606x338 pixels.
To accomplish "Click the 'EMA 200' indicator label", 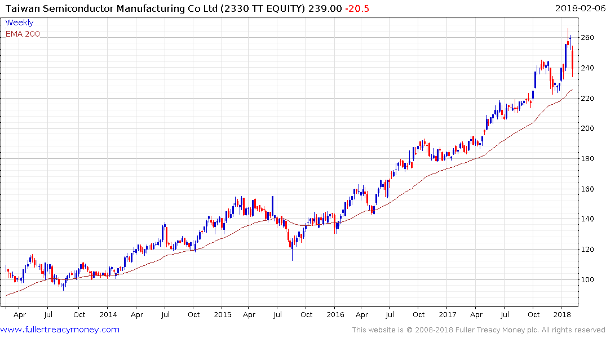I will pos(23,34).
